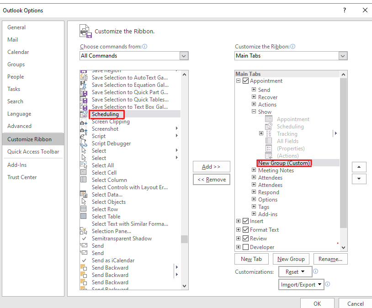Select New Group (Custom) in ribbon tree
372x308 pixels.
point(284,163)
